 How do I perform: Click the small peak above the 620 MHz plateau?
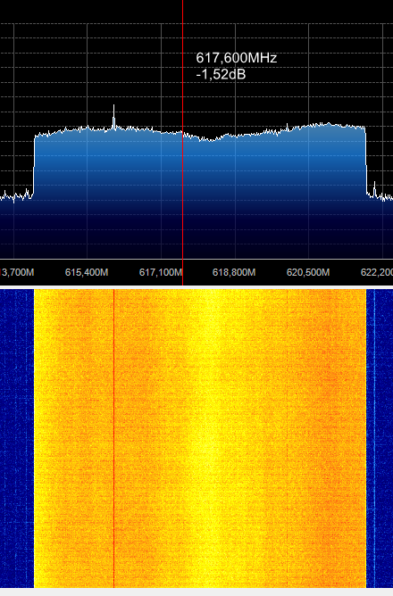288,126
